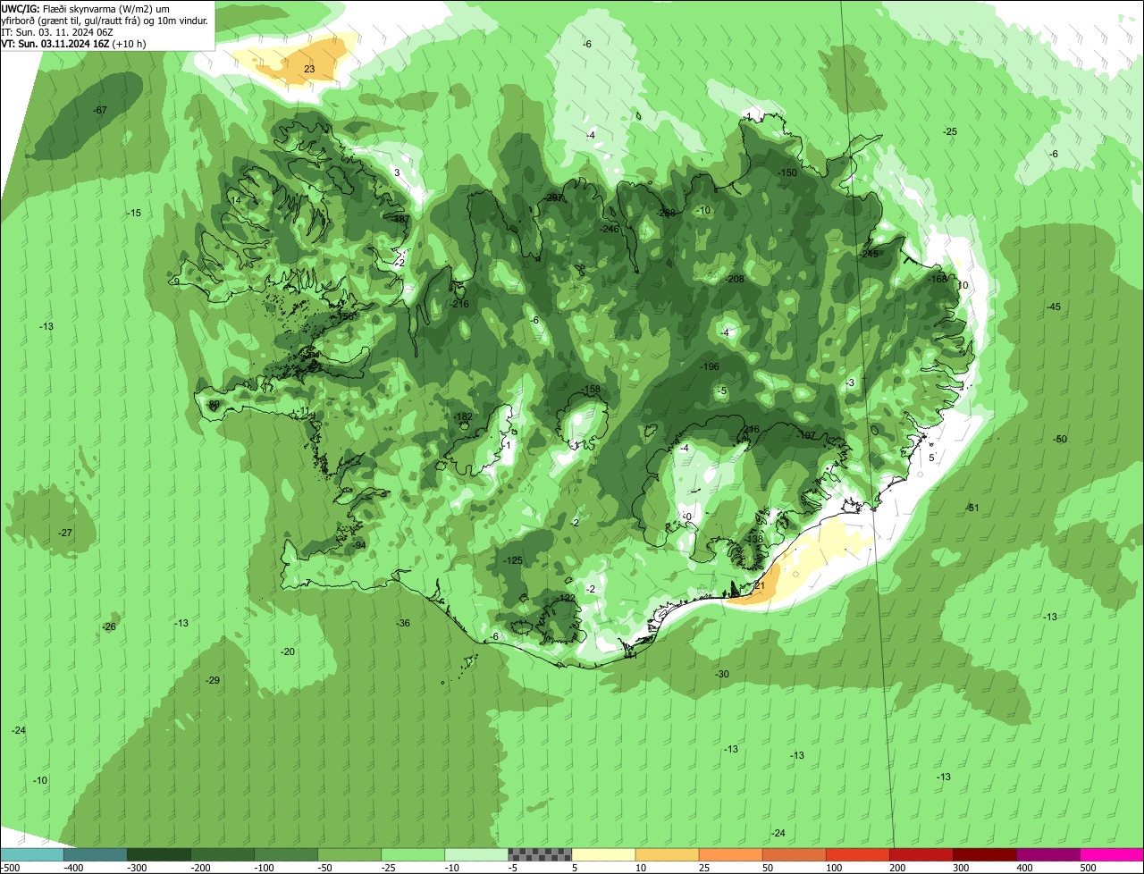The image size is (1144, 874).
Task: Select the '-30' value south of Iceland
Action: 722,674
